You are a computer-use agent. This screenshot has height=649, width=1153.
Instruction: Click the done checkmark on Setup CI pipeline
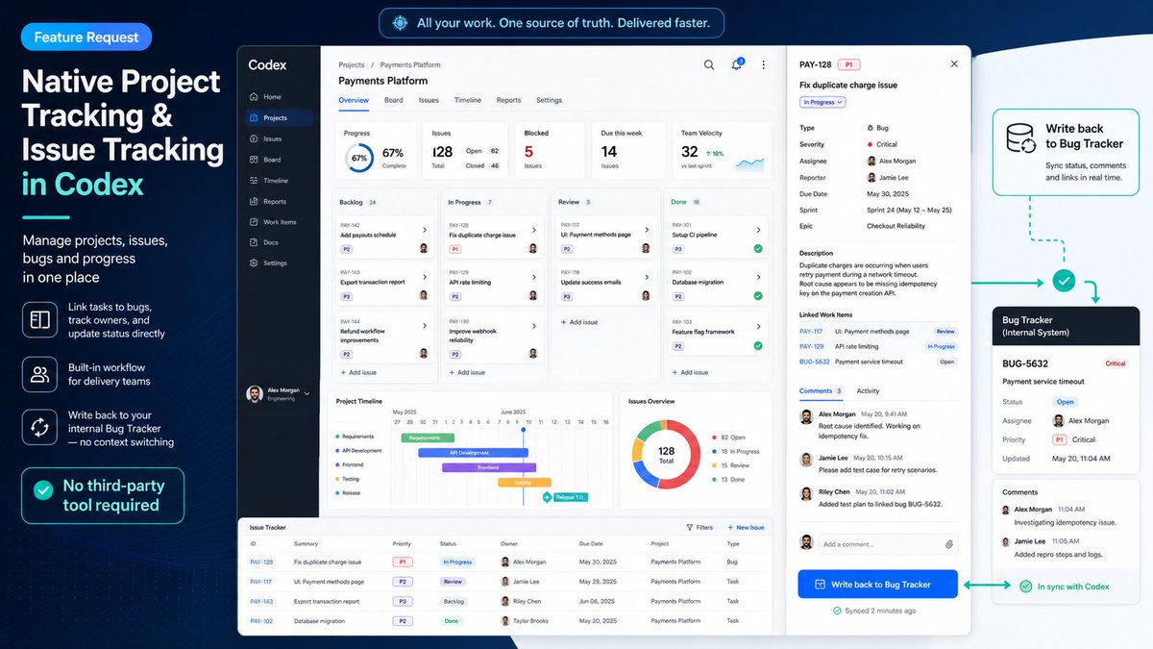758,249
